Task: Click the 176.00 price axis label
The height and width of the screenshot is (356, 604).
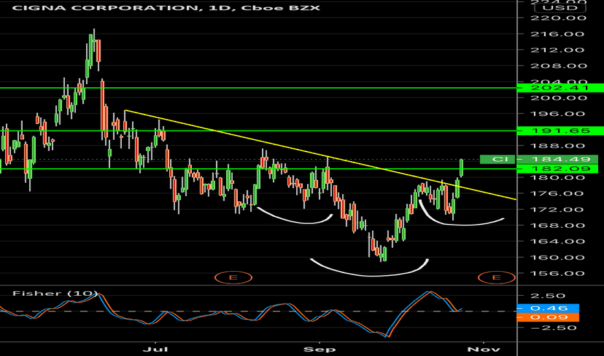Action: click(558, 193)
